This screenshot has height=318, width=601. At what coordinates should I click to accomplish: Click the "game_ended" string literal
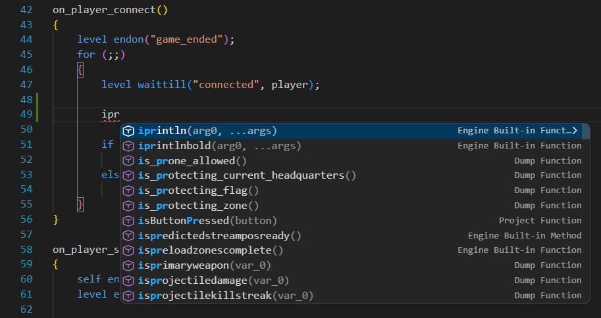click(187, 39)
